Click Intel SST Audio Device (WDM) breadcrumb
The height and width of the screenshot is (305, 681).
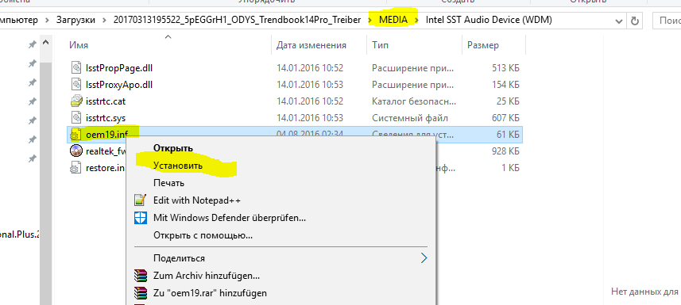[x=489, y=20]
